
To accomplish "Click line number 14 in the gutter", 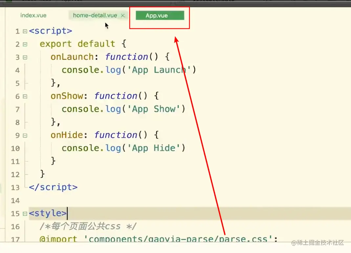I will click(x=15, y=200).
